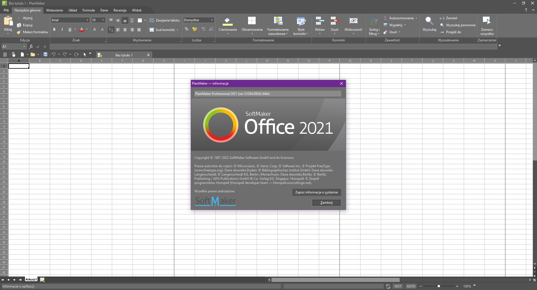Image resolution: width=537 pixels, height=290 pixels.
Task: Click the Wklej paste icon
Action: 8,21
